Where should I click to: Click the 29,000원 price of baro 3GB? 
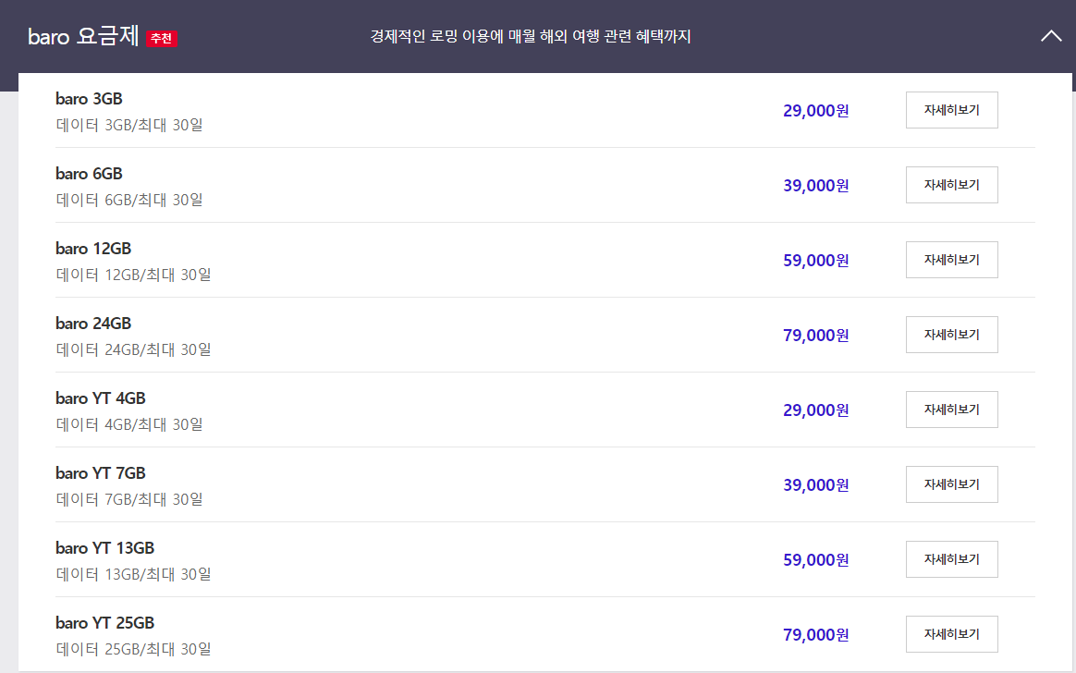pyautogui.click(x=814, y=110)
